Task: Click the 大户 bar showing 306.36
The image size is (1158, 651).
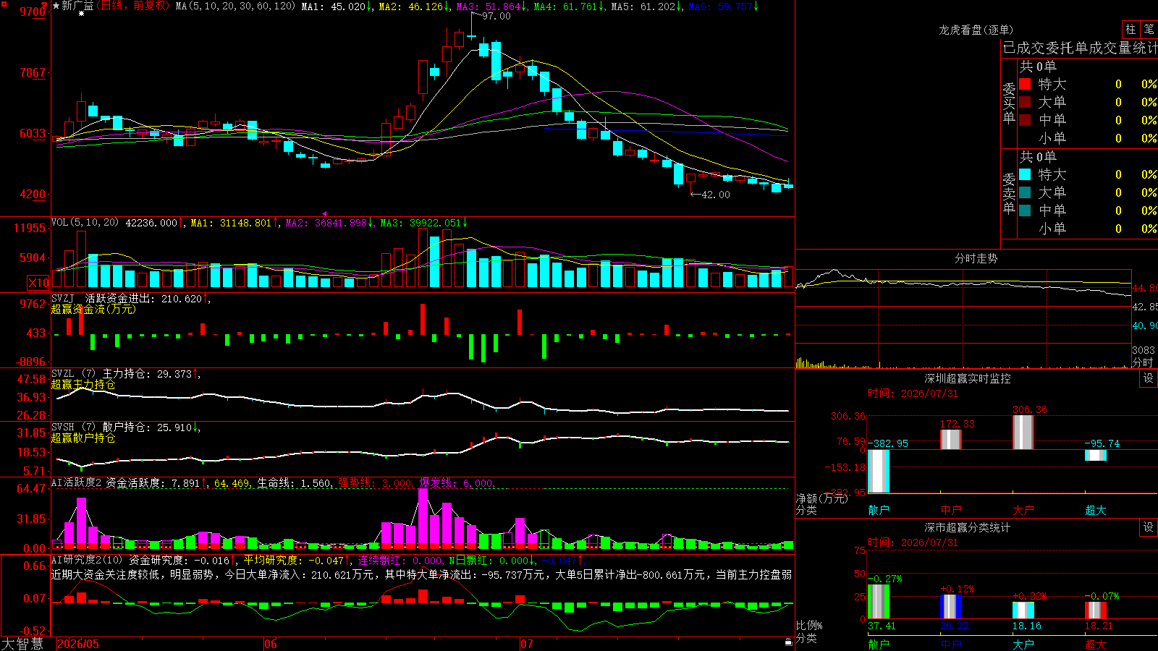Action: 1023,433
